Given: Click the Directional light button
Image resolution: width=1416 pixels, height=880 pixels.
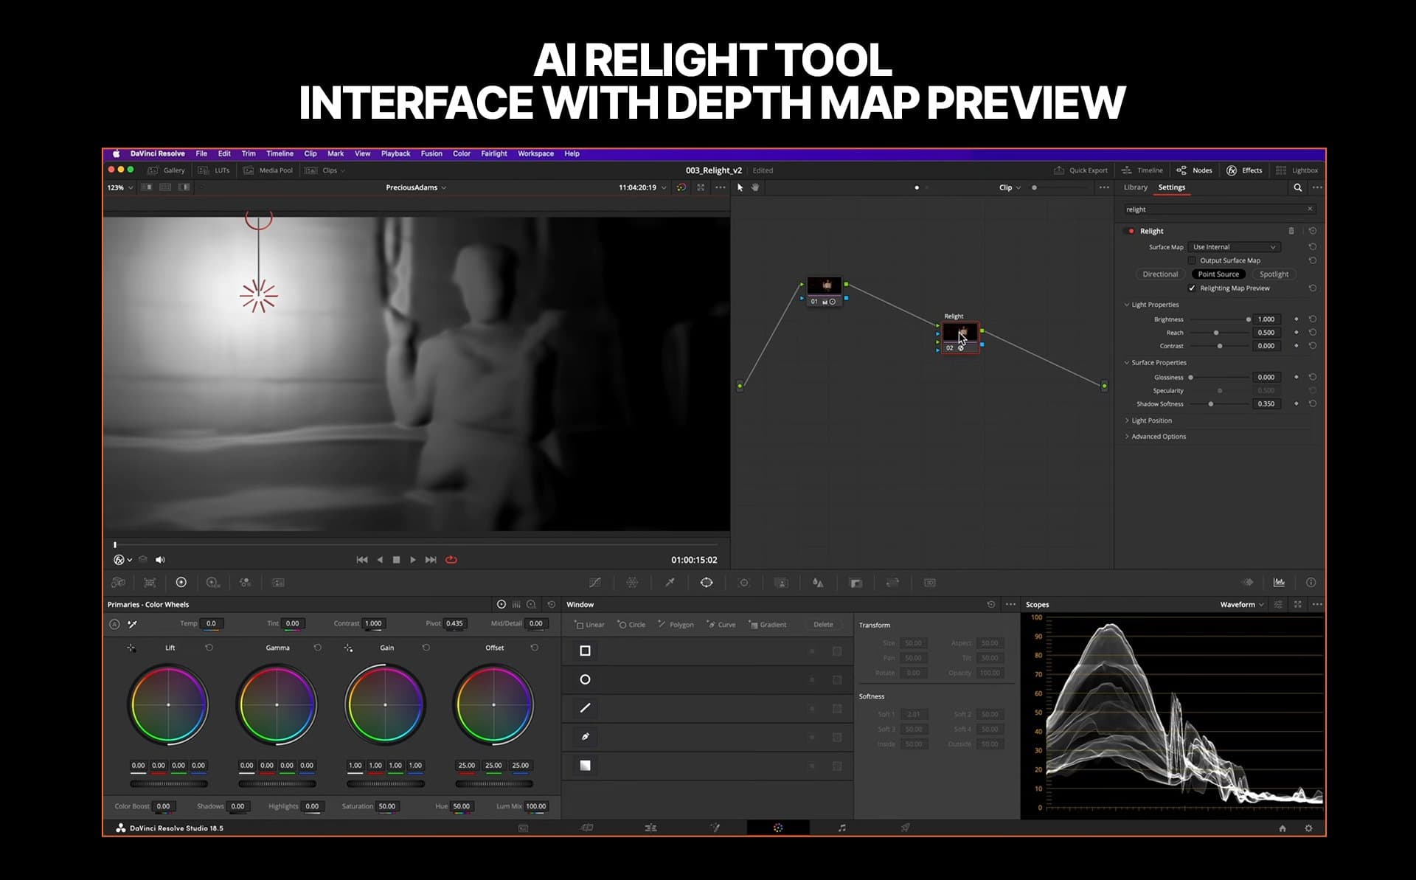Looking at the screenshot, I should pyautogui.click(x=1160, y=274).
